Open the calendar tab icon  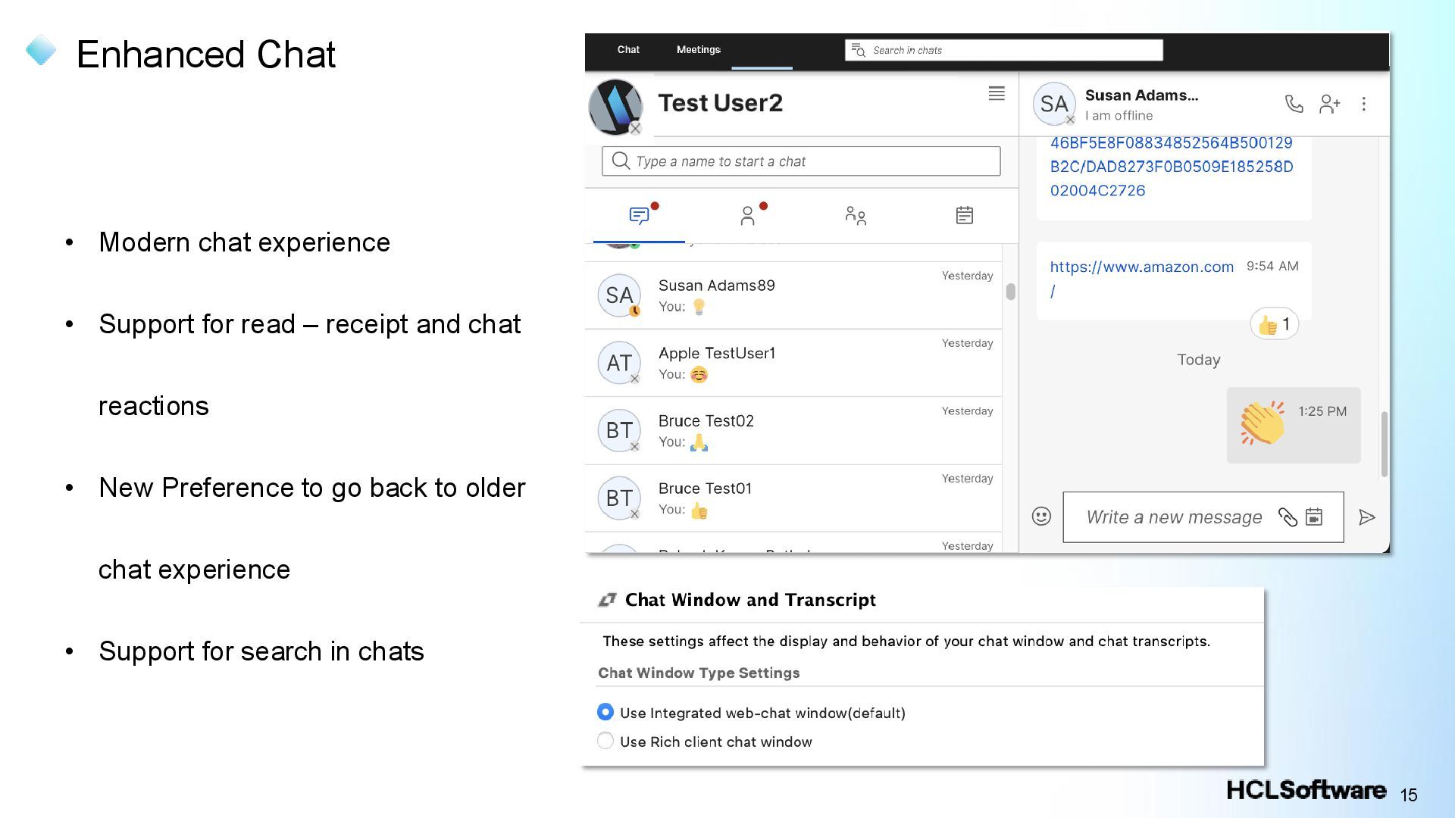tap(964, 216)
